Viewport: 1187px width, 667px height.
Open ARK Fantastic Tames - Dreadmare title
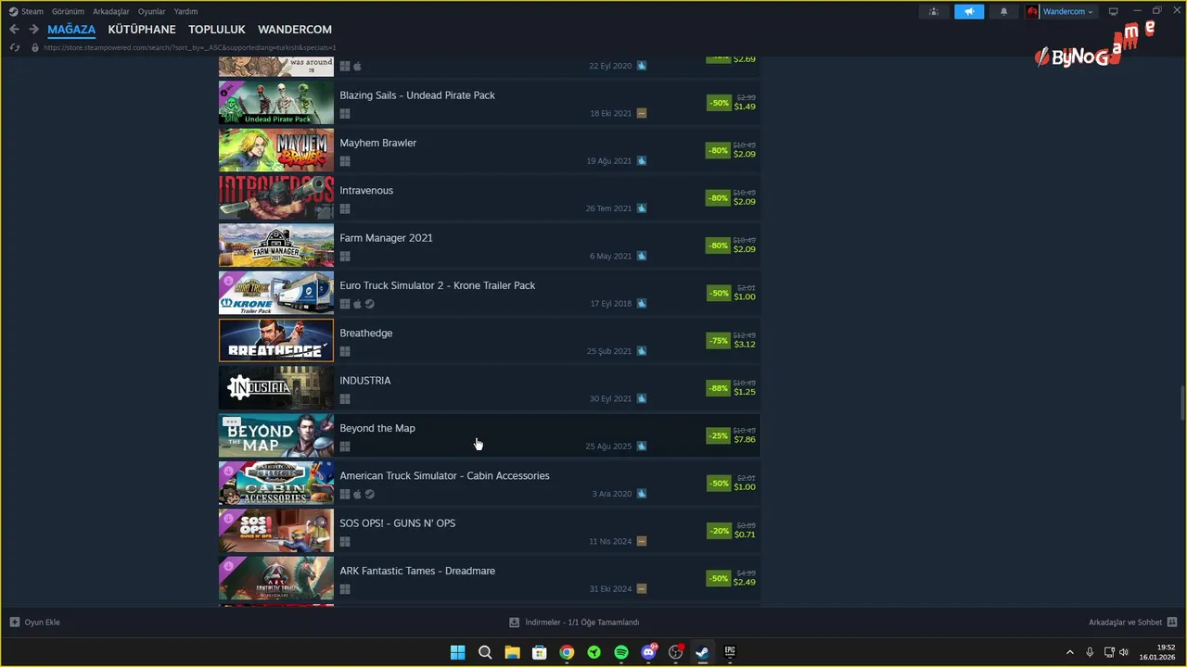(417, 571)
